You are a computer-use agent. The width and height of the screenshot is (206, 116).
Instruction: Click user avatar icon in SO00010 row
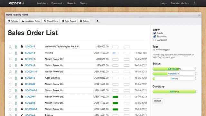point(16,78)
